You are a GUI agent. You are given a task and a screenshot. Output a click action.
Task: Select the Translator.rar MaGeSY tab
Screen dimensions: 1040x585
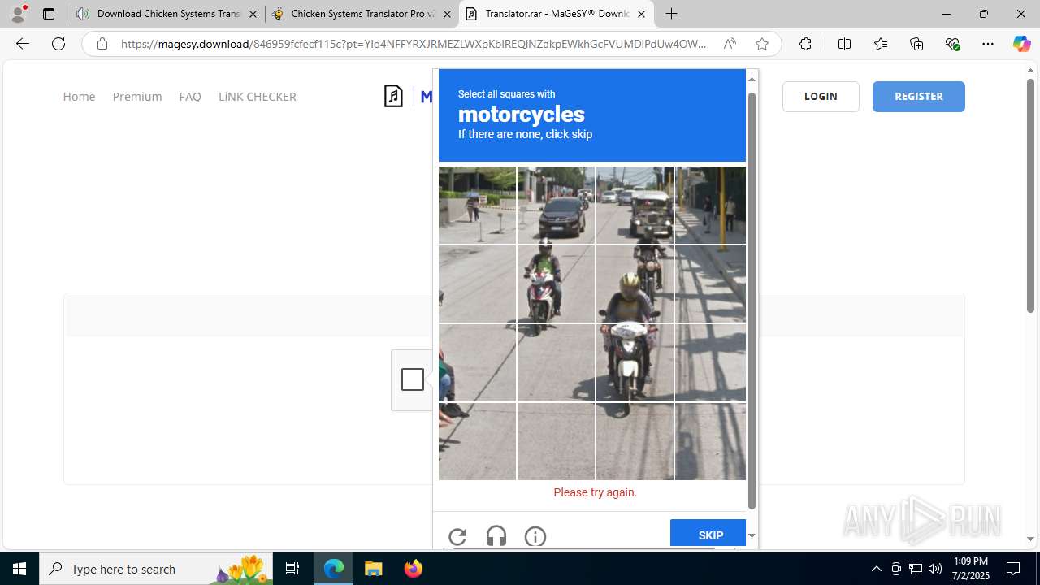pyautogui.click(x=556, y=14)
